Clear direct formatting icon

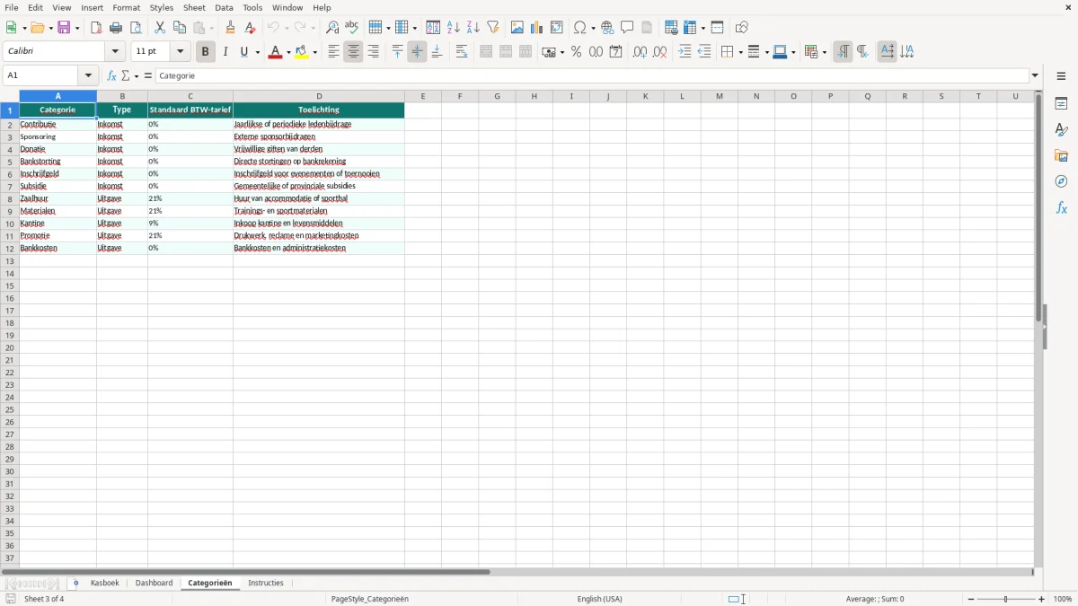(251, 28)
